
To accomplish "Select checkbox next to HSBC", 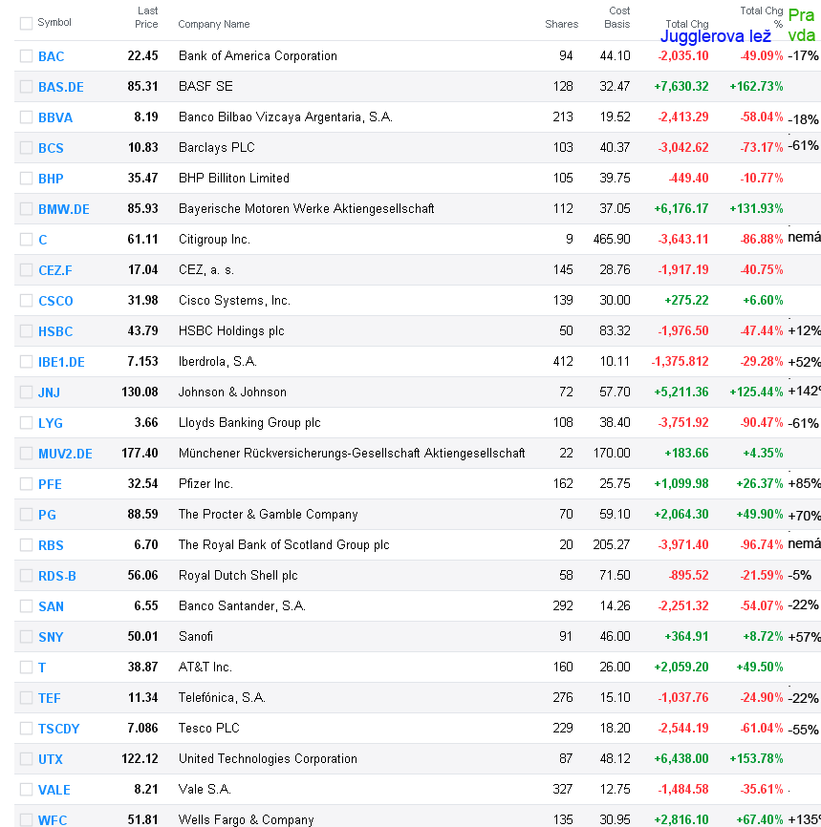I will pos(26,331).
